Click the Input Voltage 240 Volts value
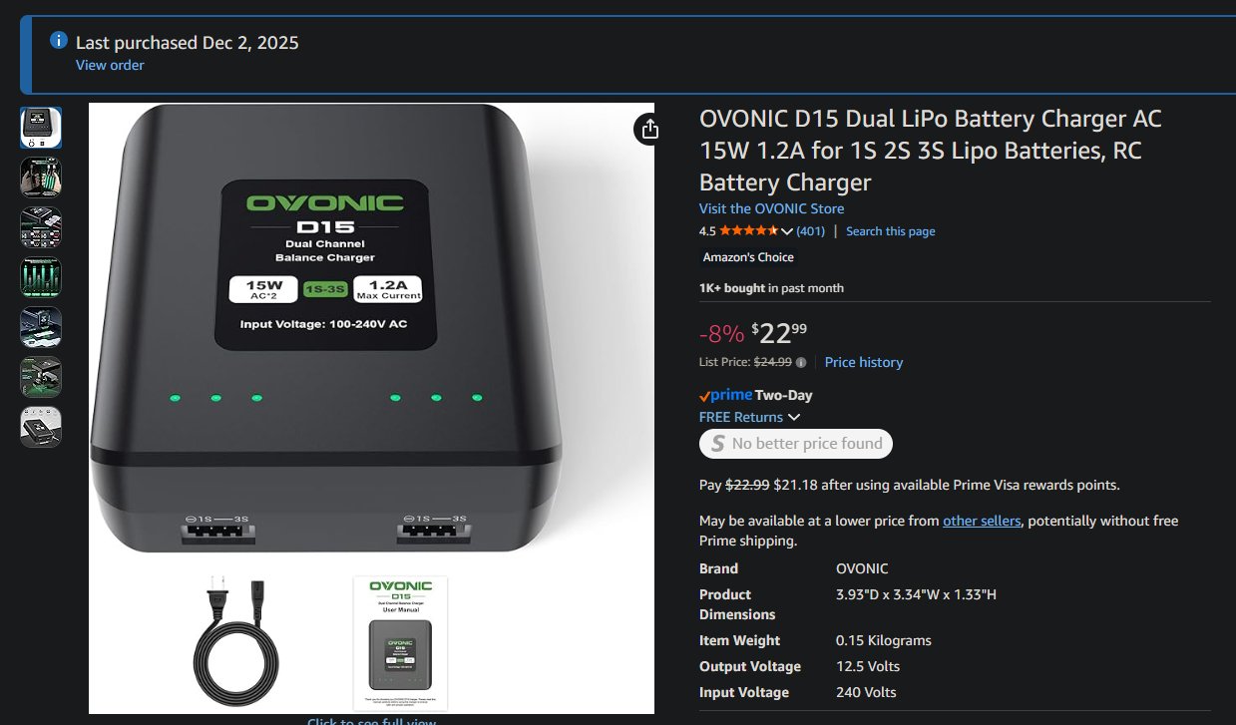 866,692
